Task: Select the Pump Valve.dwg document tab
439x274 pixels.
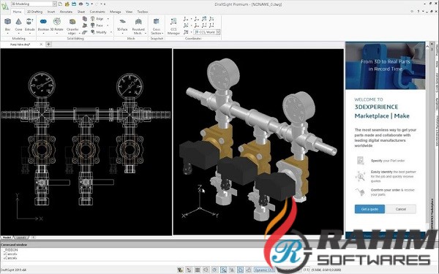Action: 20,44
